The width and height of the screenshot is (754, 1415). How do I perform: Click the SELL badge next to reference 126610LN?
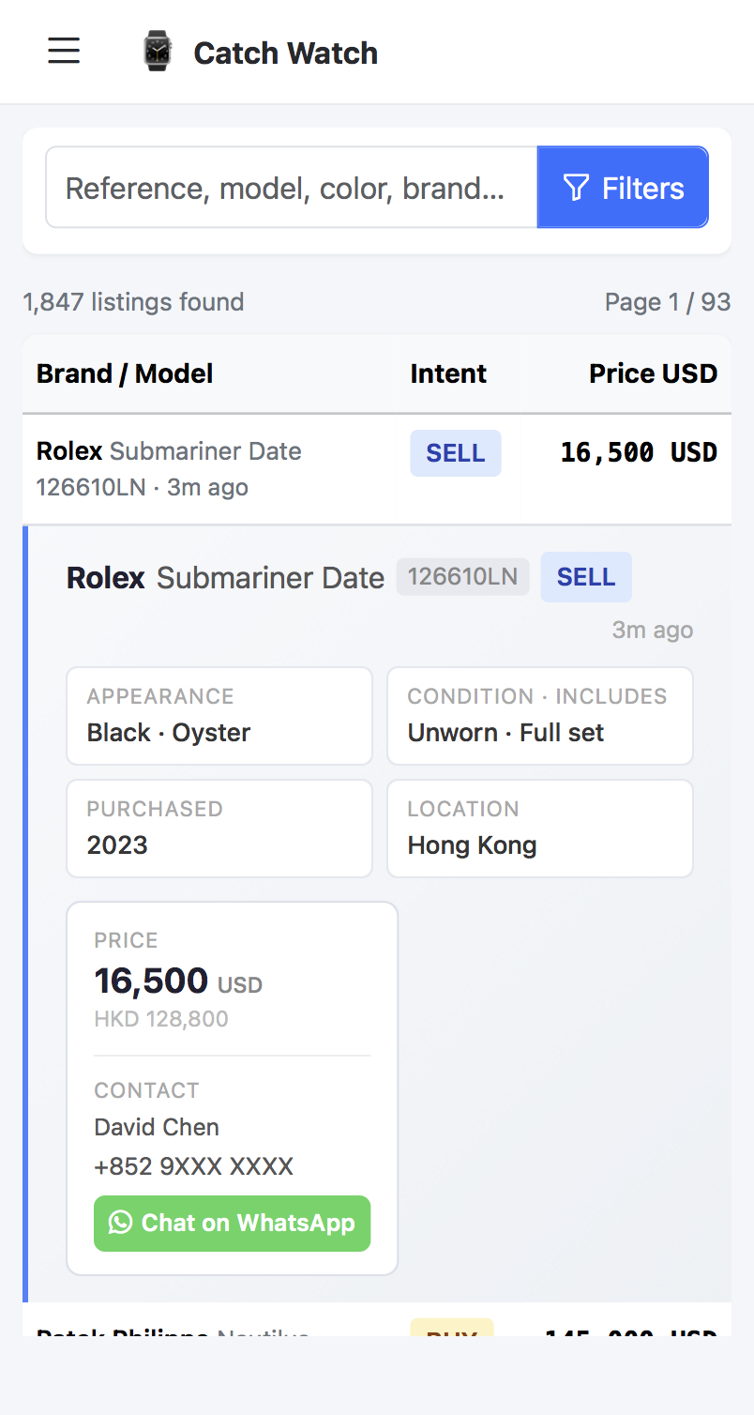point(586,577)
